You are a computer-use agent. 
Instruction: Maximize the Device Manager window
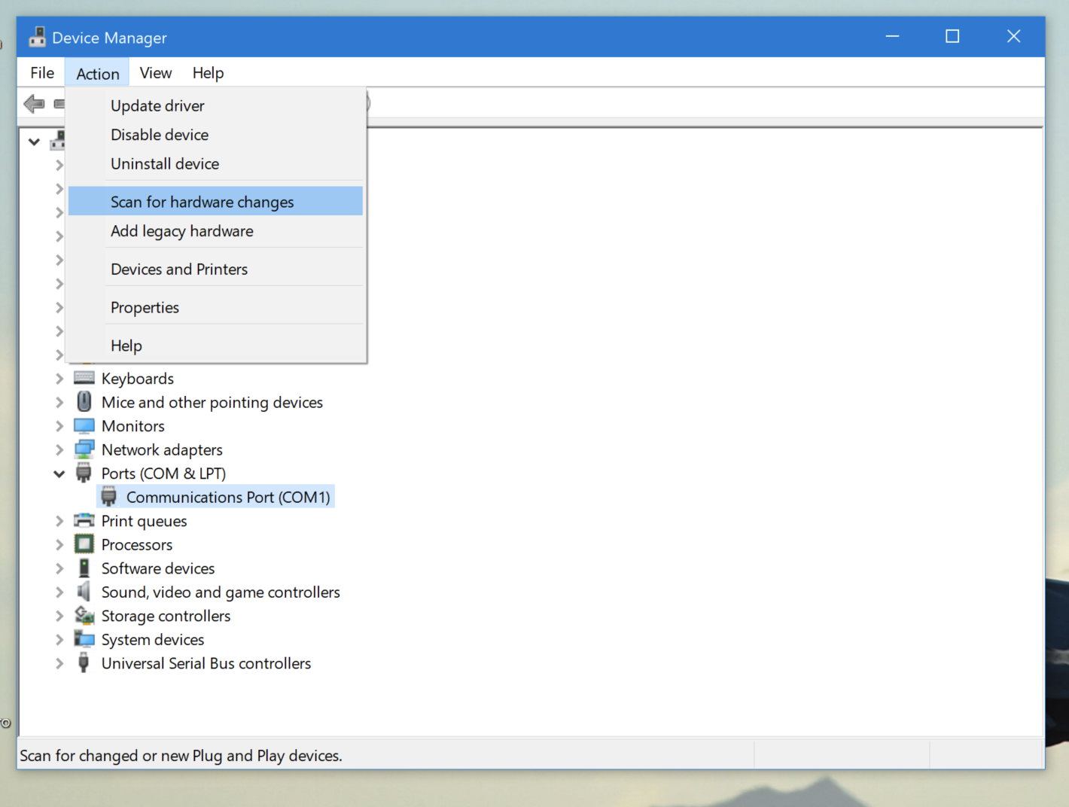coord(952,36)
